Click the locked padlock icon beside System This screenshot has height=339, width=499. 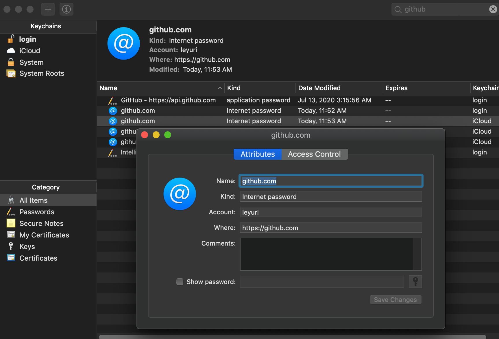[x=11, y=62]
